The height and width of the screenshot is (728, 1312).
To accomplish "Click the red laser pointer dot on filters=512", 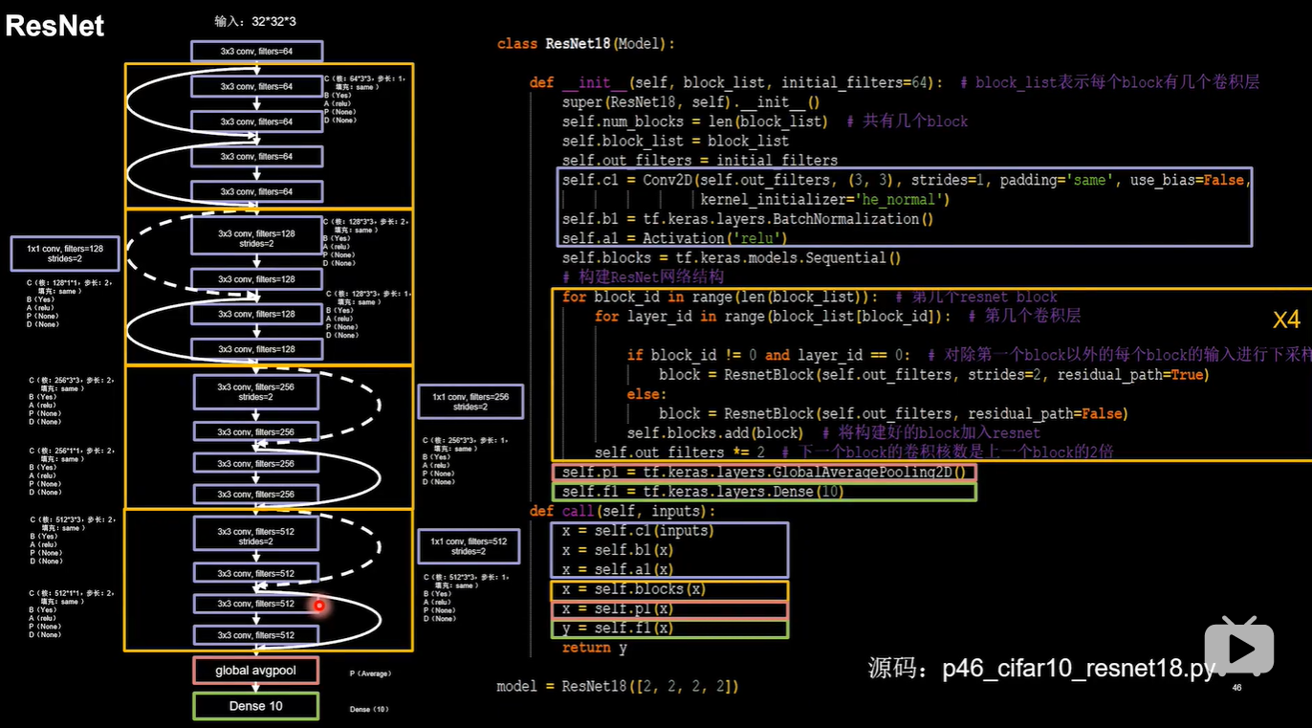I will 318,606.
